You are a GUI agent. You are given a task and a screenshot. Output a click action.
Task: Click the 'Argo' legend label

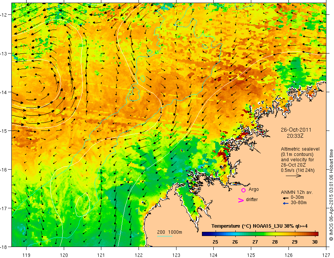pyautogui.click(x=254, y=189)
